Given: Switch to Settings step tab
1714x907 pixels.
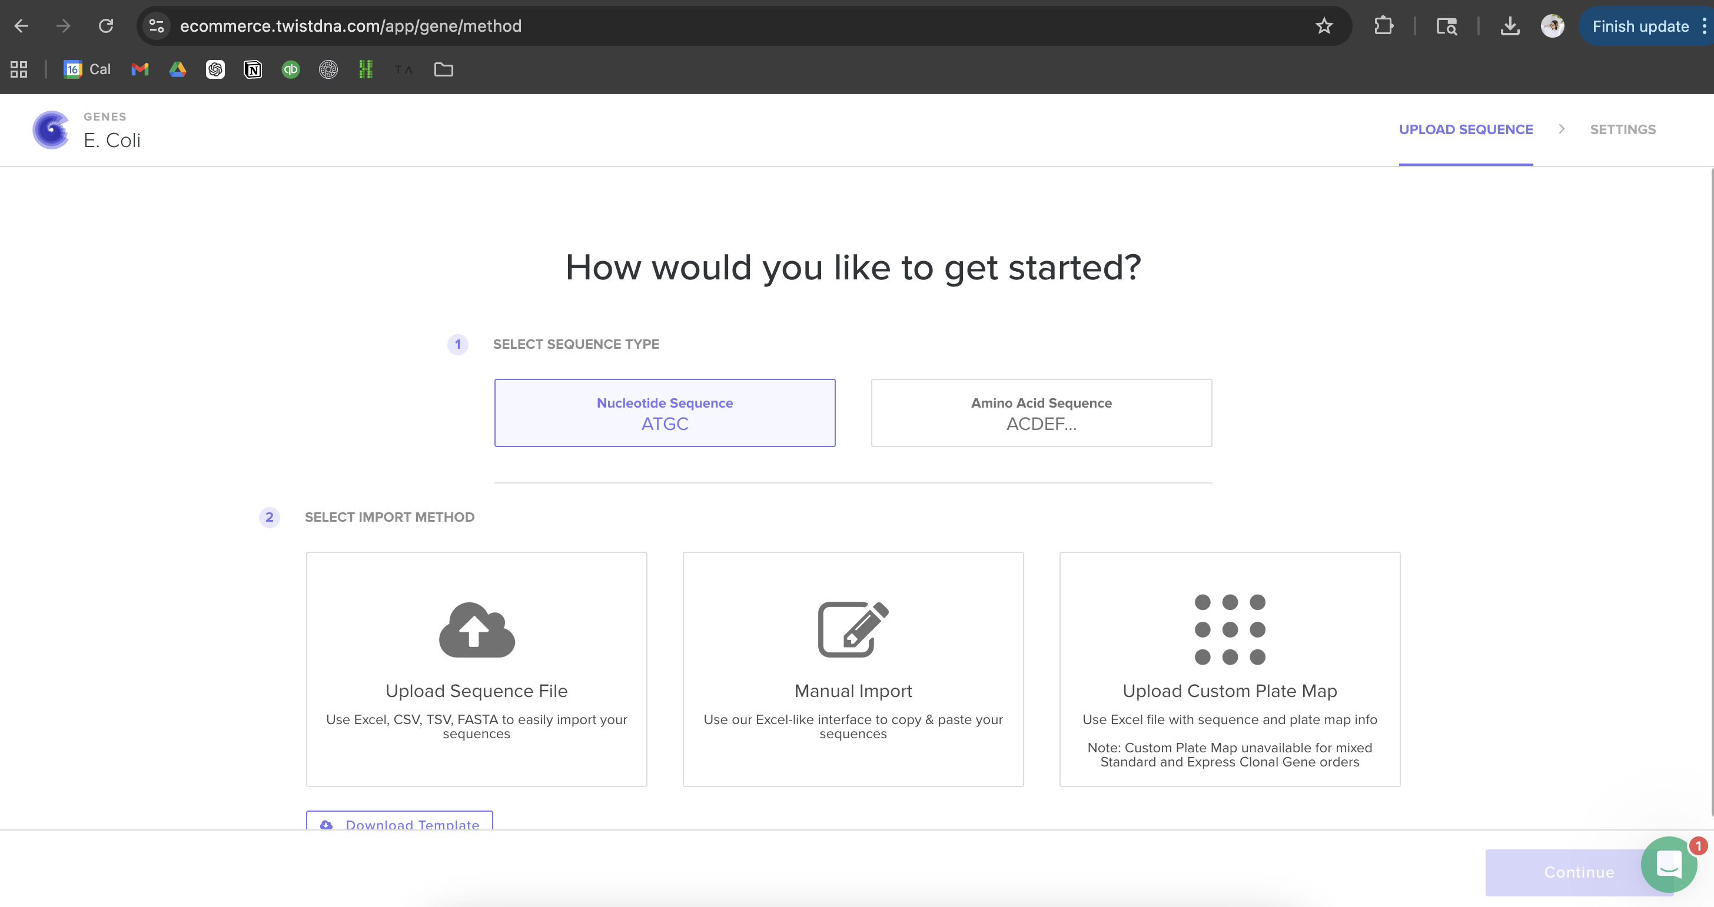Looking at the screenshot, I should [1623, 129].
